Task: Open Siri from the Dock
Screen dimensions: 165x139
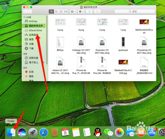Action: (22, 132)
